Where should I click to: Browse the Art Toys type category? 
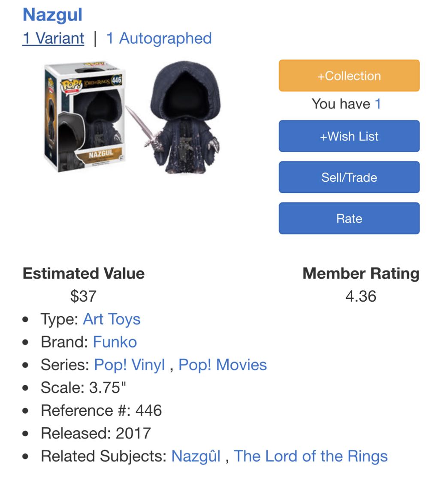[x=112, y=319]
